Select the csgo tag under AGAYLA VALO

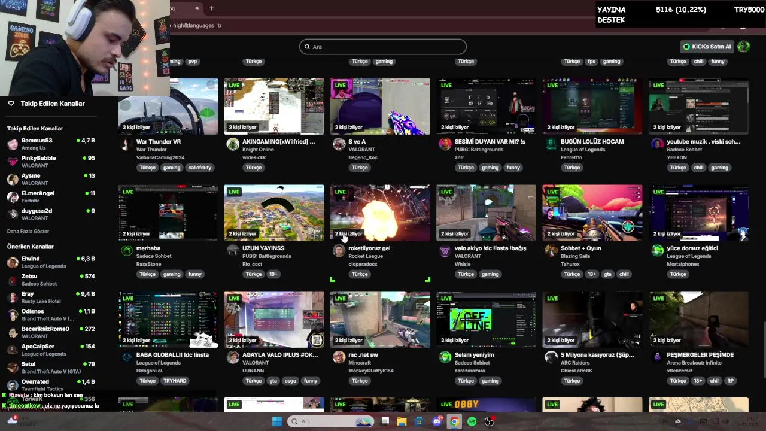(290, 381)
